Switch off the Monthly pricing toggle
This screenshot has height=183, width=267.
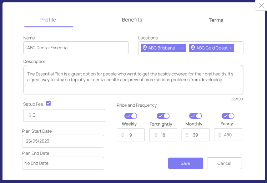click(196, 116)
